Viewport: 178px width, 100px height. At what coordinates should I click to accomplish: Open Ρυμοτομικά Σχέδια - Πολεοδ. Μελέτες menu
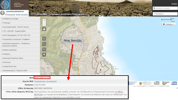20,27
